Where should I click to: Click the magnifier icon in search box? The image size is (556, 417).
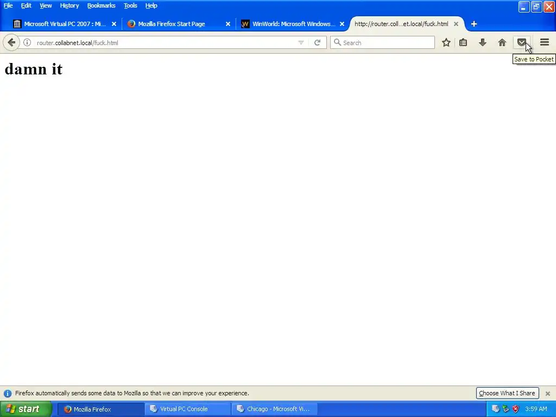pos(337,42)
